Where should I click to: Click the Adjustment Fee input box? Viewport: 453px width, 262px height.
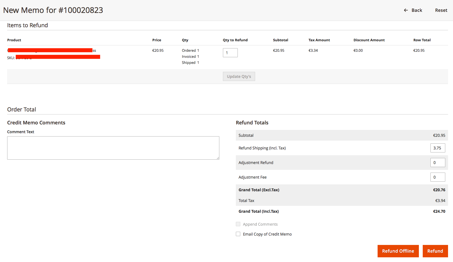point(438,177)
